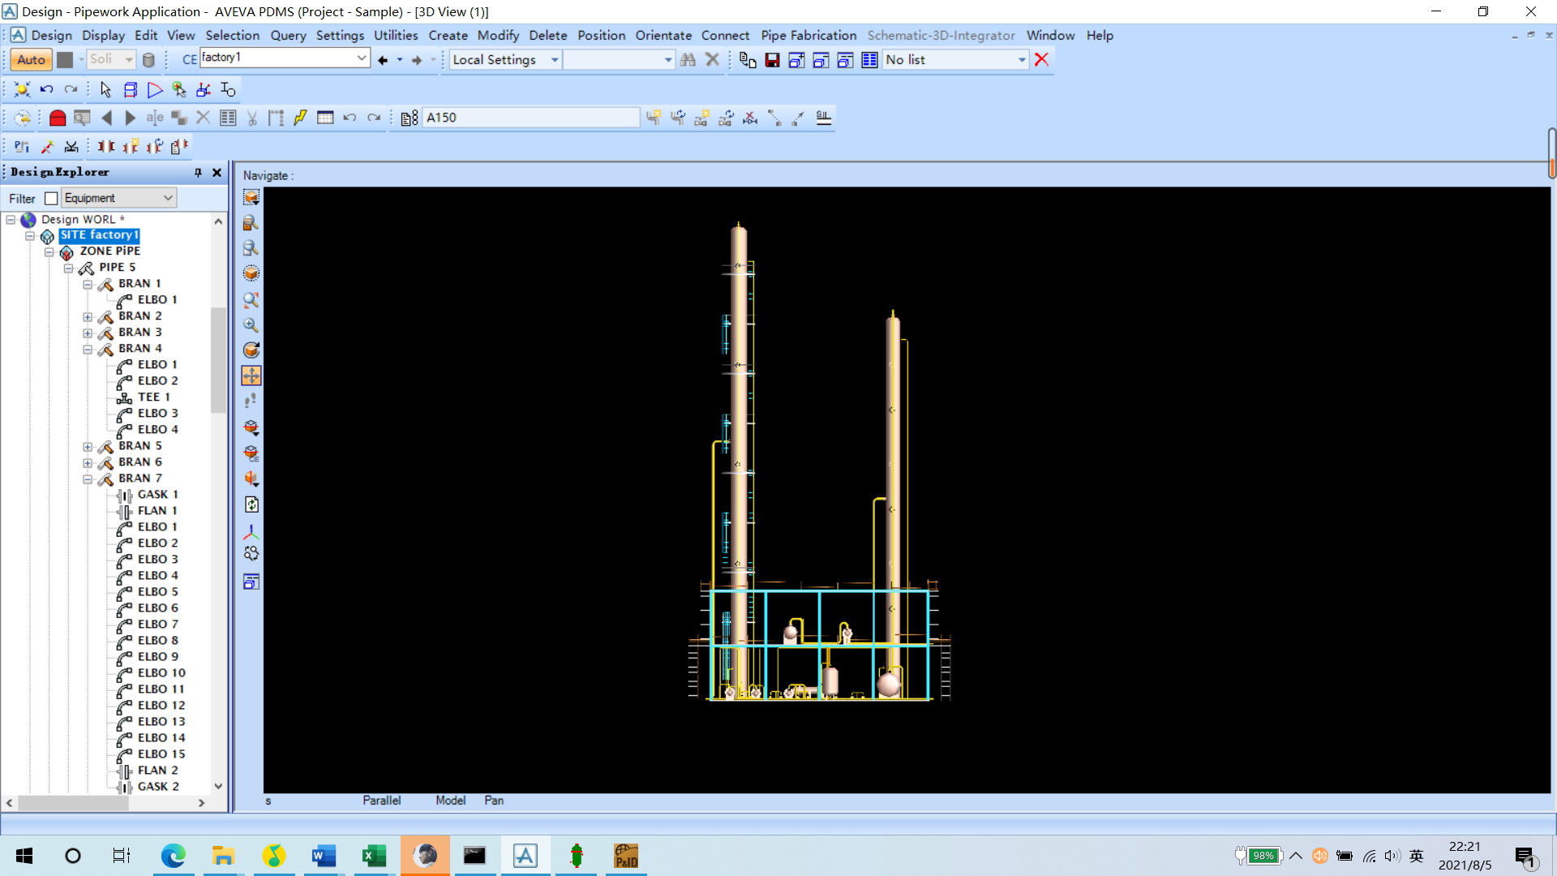
Task: Click the clip box cube icon below footsteps
Action: click(251, 427)
